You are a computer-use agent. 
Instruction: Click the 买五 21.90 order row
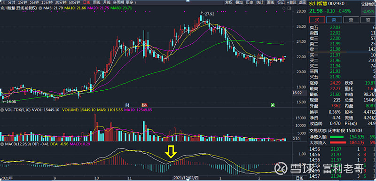coord(342,77)
